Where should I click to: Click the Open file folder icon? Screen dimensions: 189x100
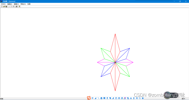pyautogui.click(x=4, y=6)
